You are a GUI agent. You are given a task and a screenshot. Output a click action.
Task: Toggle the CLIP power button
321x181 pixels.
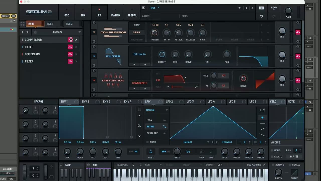(61, 165)
